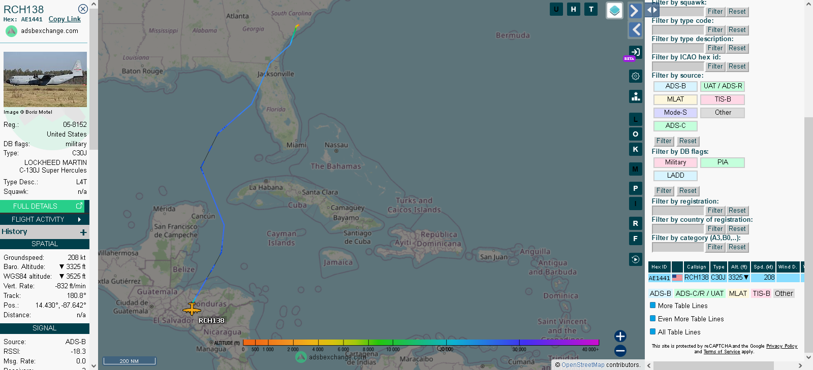Enable All Table Lines checkbox
Image resolution: width=813 pixels, height=370 pixels.
[653, 332]
